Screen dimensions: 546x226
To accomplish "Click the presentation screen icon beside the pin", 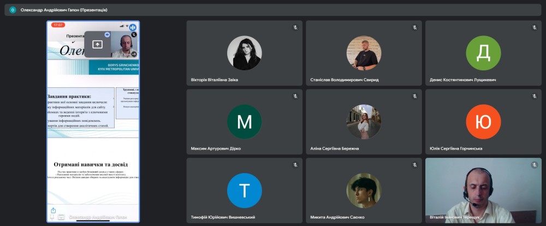I will [61, 217].
